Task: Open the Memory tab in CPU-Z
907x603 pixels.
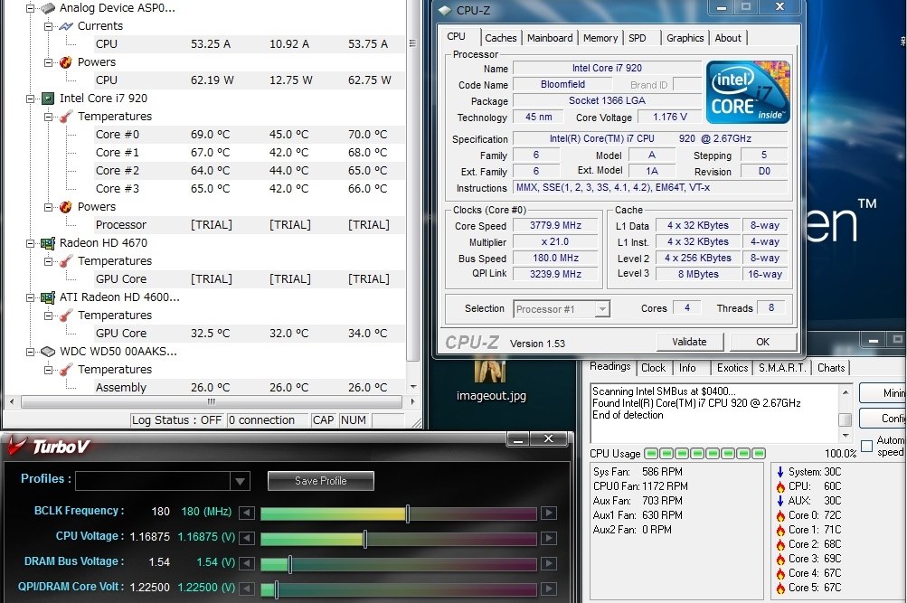Action: 600,38
